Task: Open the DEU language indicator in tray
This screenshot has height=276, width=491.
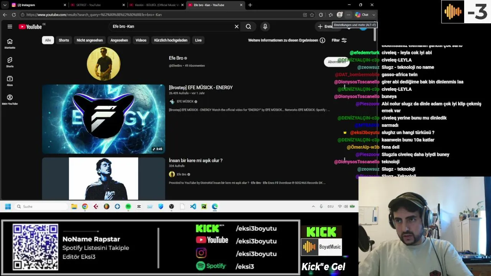Action: (330, 207)
